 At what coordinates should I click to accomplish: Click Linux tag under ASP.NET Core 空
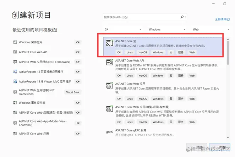point(130,52)
